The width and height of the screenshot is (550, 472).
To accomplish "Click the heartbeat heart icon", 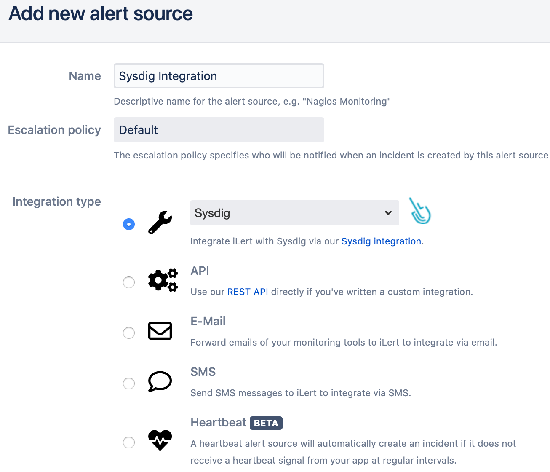I will click(x=160, y=440).
